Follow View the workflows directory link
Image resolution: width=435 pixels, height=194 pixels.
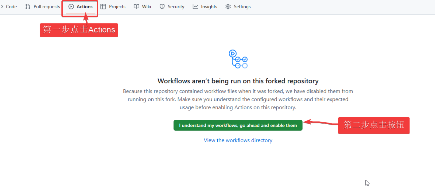(x=238, y=140)
